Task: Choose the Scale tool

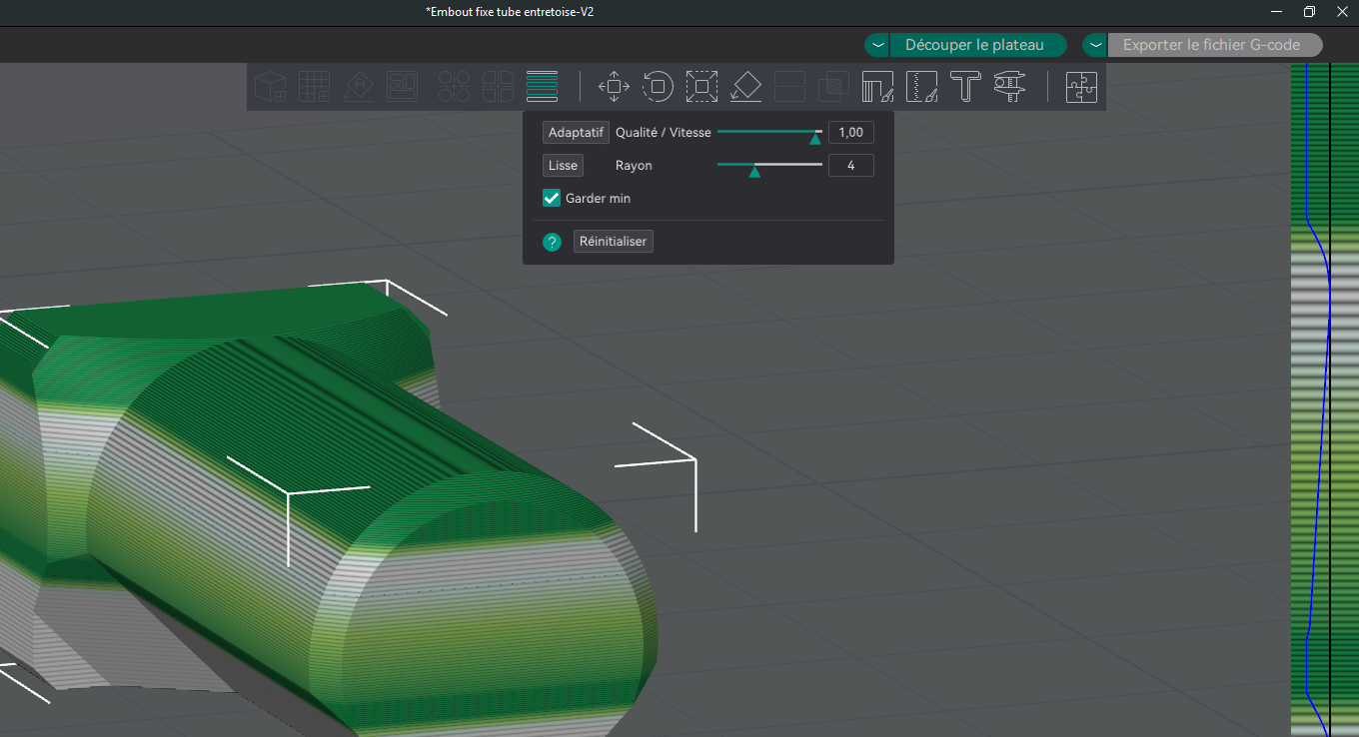Action: [701, 87]
